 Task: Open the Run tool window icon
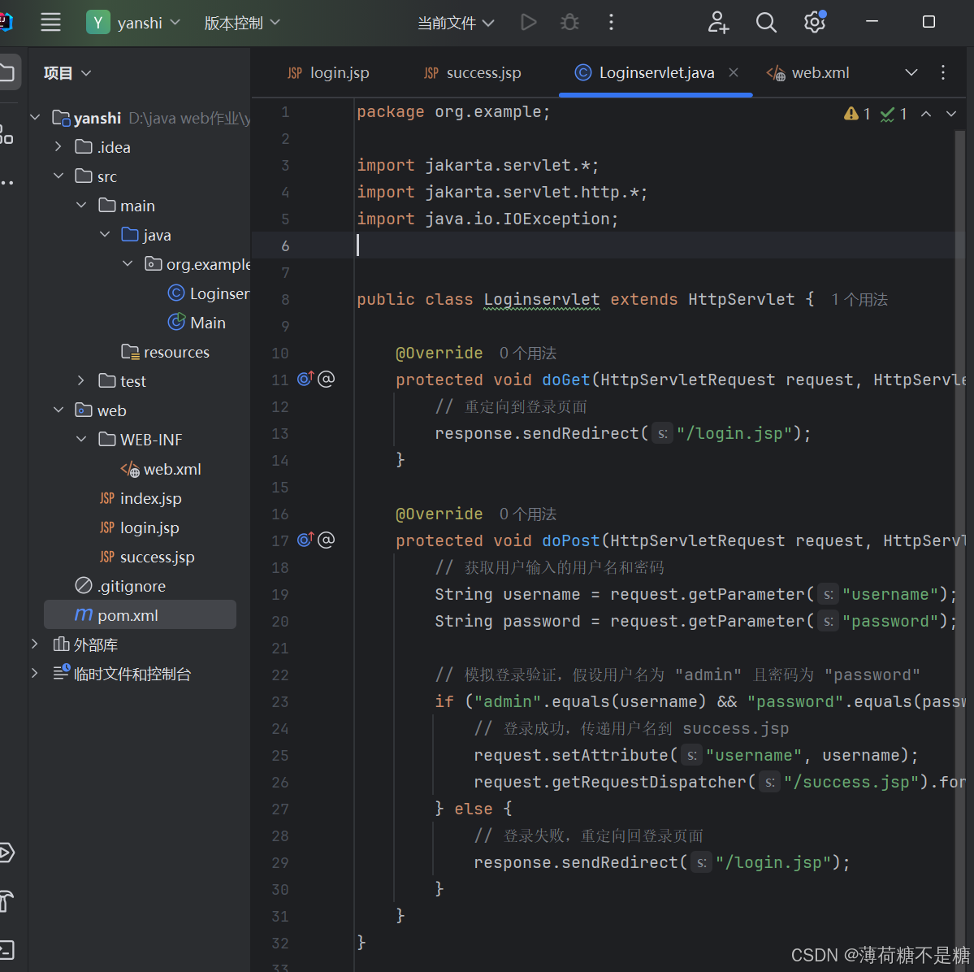tap(6, 852)
